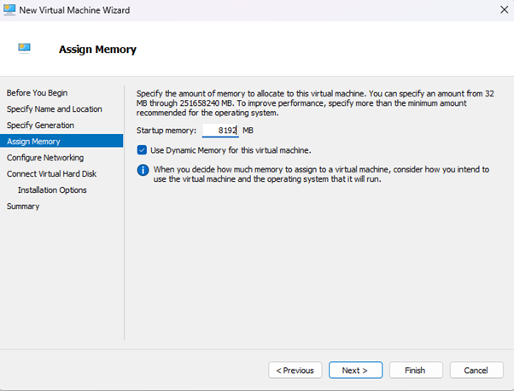Cancel the virtual machine wizard
Screen dimensions: 514x391
pos(476,371)
